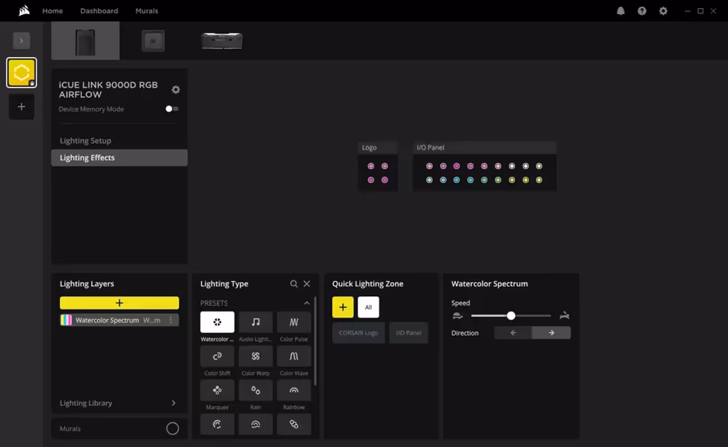728x447 pixels.
Task: Apply the Marquee lighting effect
Action: tap(217, 390)
